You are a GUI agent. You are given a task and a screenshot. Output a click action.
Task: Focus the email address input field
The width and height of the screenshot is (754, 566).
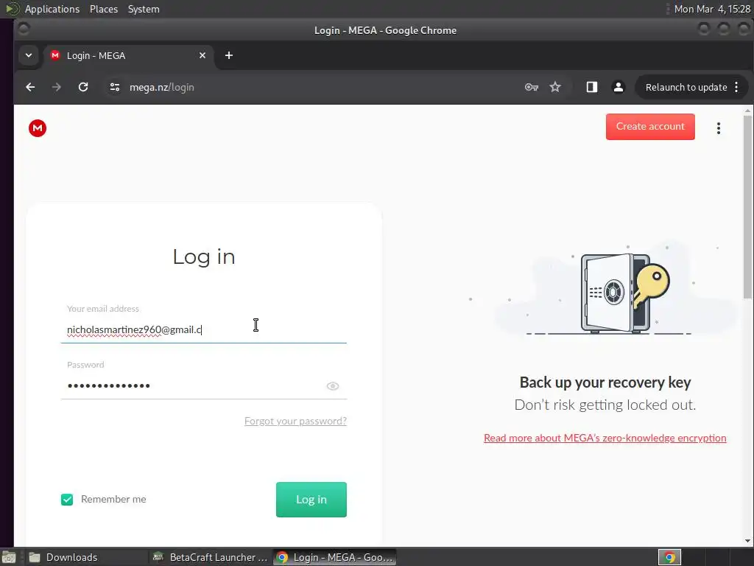(203, 329)
